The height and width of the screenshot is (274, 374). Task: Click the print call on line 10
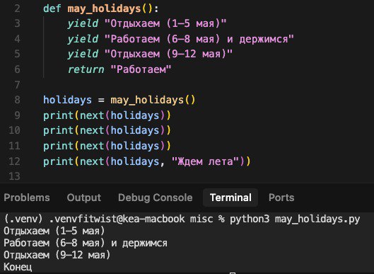[58, 130]
